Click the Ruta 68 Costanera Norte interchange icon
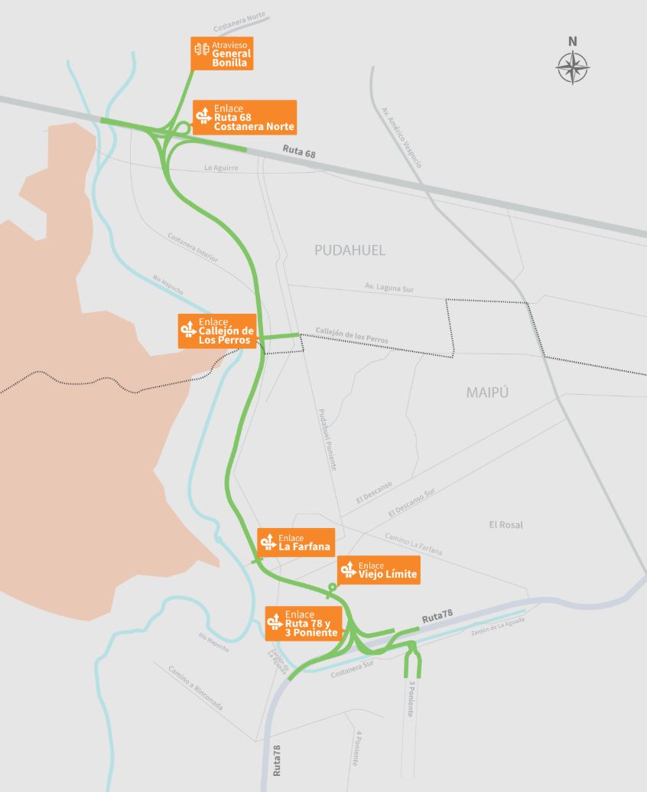 point(203,116)
